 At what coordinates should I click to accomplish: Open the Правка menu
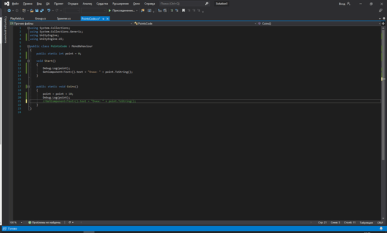(x=27, y=3)
